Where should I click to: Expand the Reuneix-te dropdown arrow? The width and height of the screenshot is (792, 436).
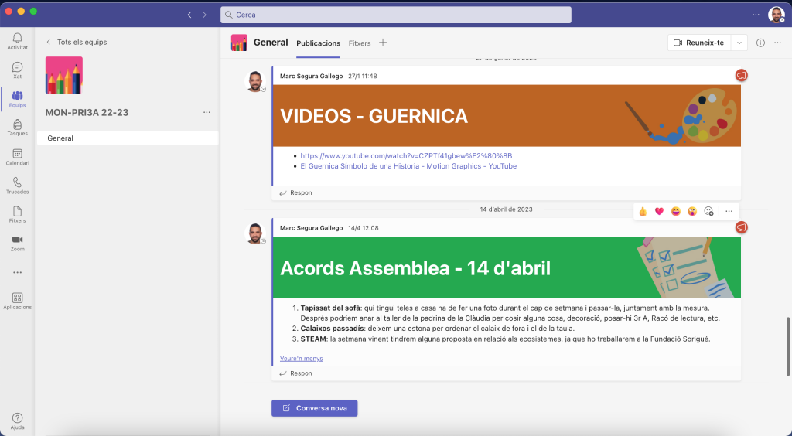pyautogui.click(x=739, y=43)
